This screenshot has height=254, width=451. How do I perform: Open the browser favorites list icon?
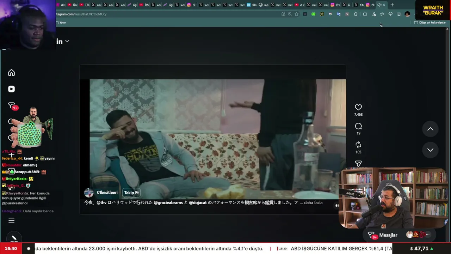point(382,14)
